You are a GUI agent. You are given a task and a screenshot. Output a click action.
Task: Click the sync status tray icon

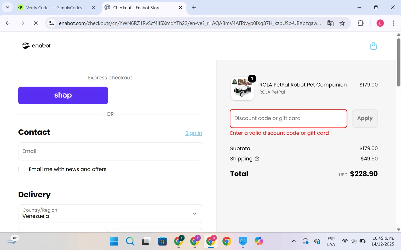(306, 241)
